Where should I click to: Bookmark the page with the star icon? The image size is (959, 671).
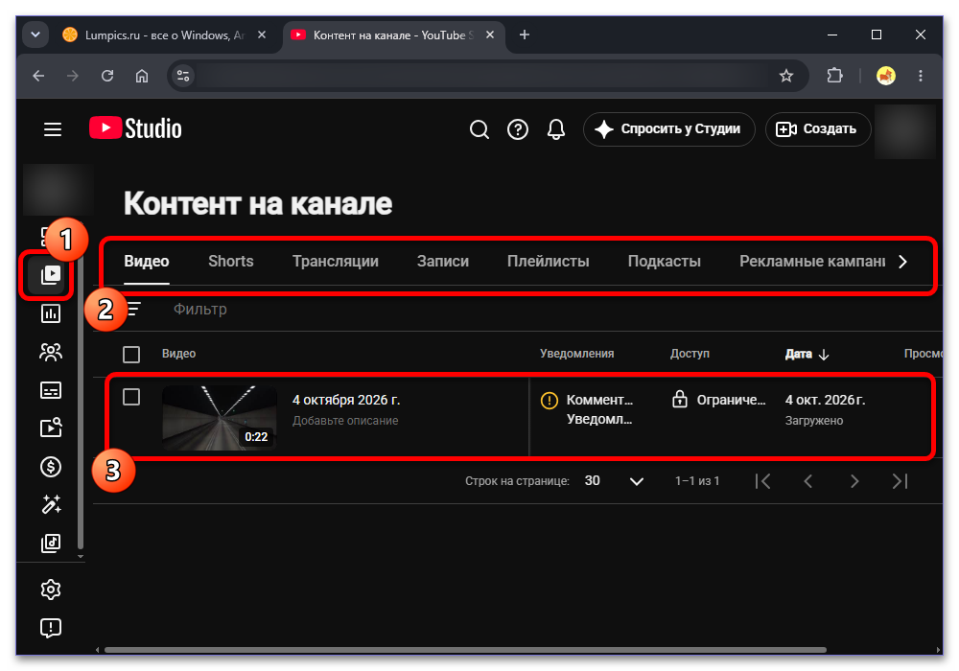click(786, 76)
